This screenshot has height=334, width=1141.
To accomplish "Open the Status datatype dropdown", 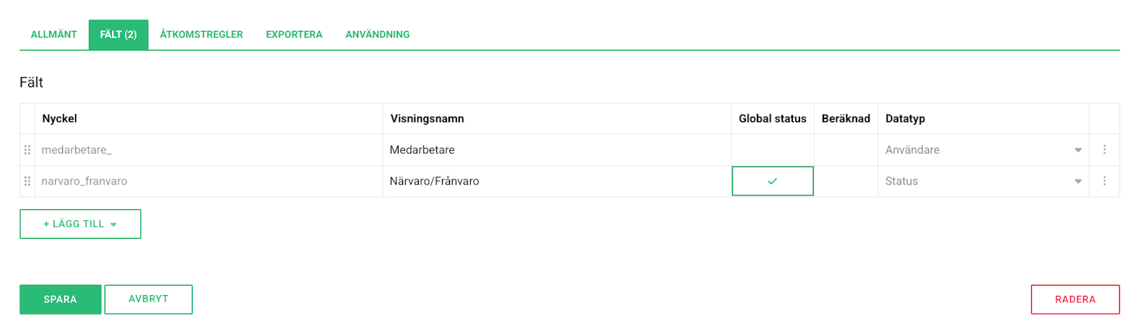I will click(x=983, y=181).
